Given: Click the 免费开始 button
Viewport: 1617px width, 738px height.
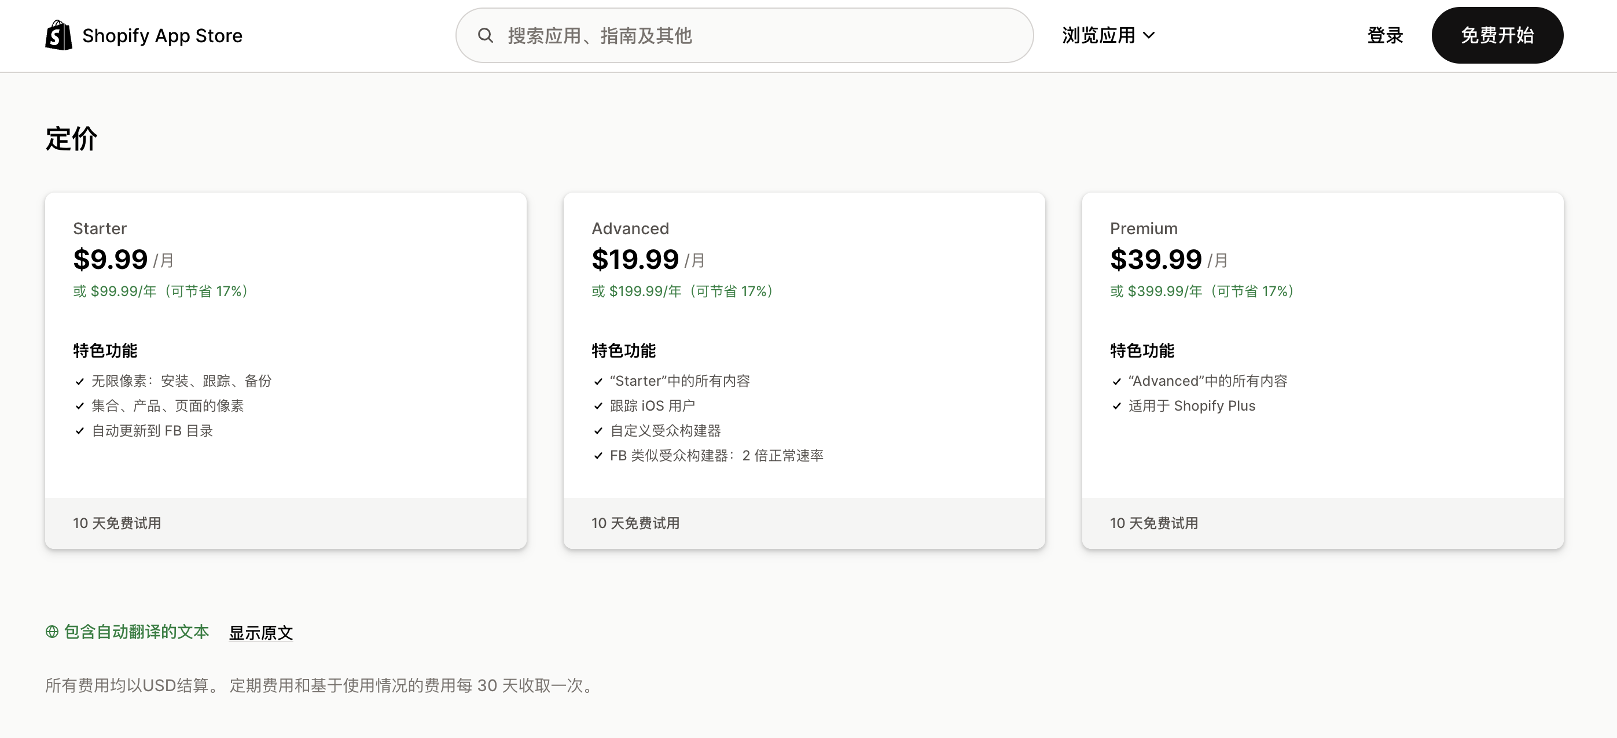Looking at the screenshot, I should [x=1497, y=35].
